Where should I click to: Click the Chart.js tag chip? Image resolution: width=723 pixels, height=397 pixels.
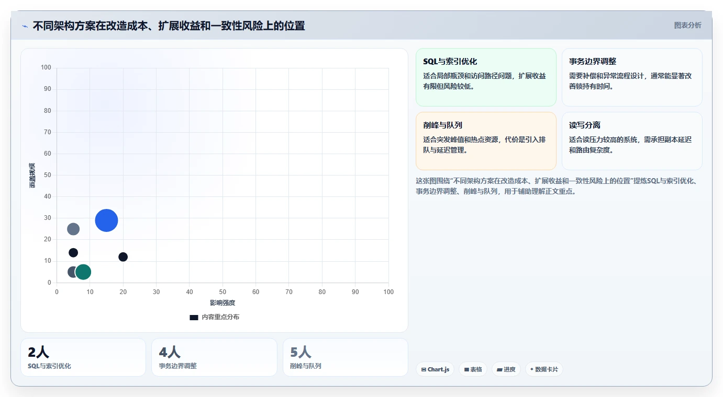click(x=435, y=369)
